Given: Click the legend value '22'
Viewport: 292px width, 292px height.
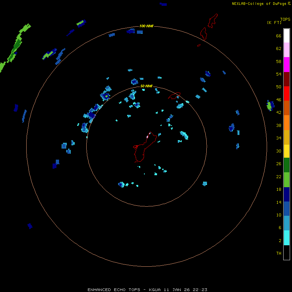Looking at the screenshot, I should click(279, 176).
